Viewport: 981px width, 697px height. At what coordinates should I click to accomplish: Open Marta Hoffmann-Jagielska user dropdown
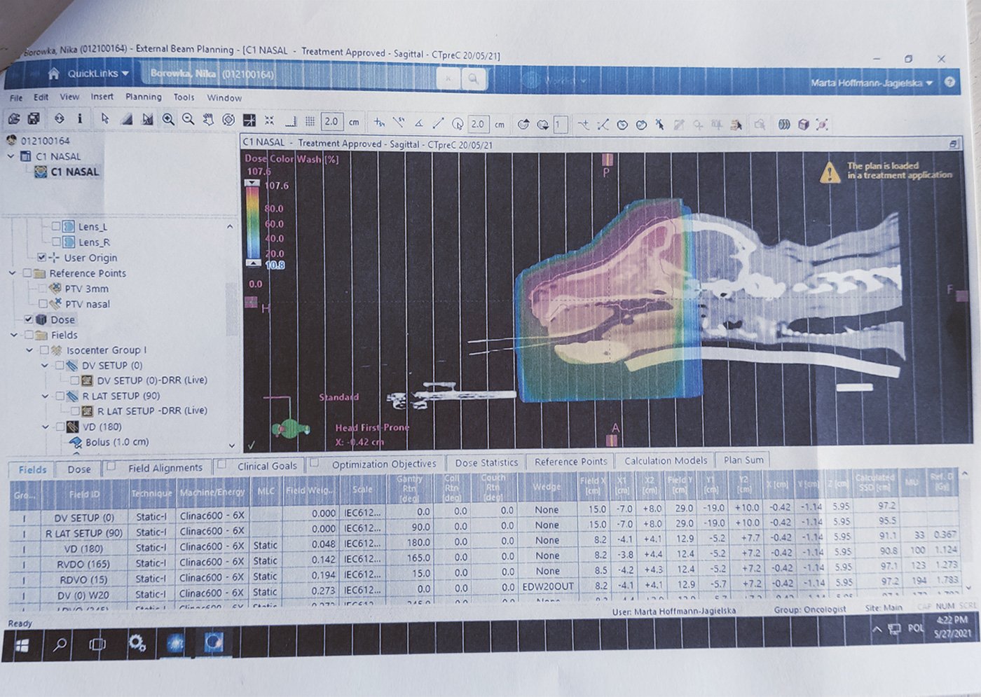(x=872, y=83)
